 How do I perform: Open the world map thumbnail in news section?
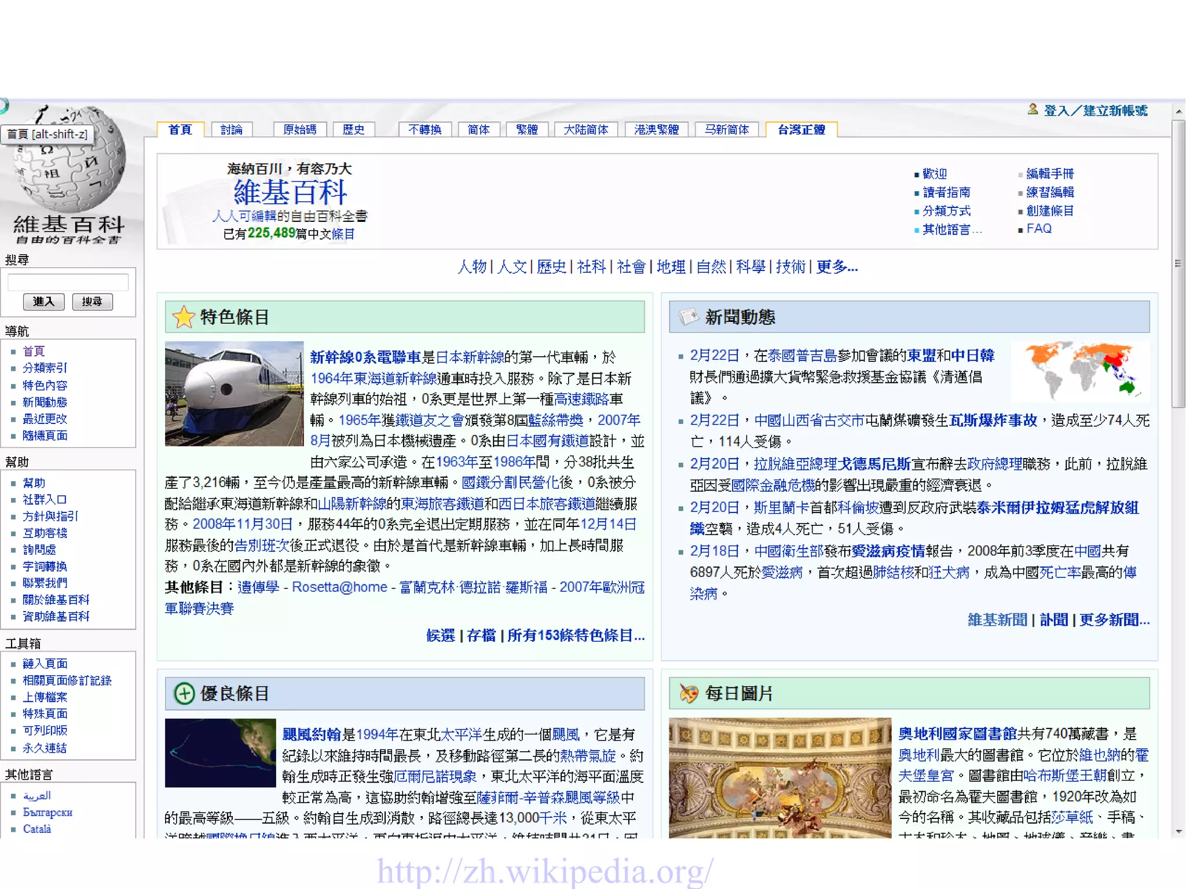coord(1080,372)
